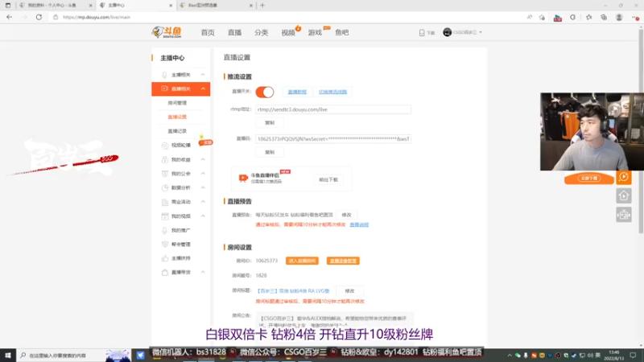Toggle the 我的公会 section chevron
The width and height of the screenshot is (644, 362).
pyautogui.click(x=203, y=174)
